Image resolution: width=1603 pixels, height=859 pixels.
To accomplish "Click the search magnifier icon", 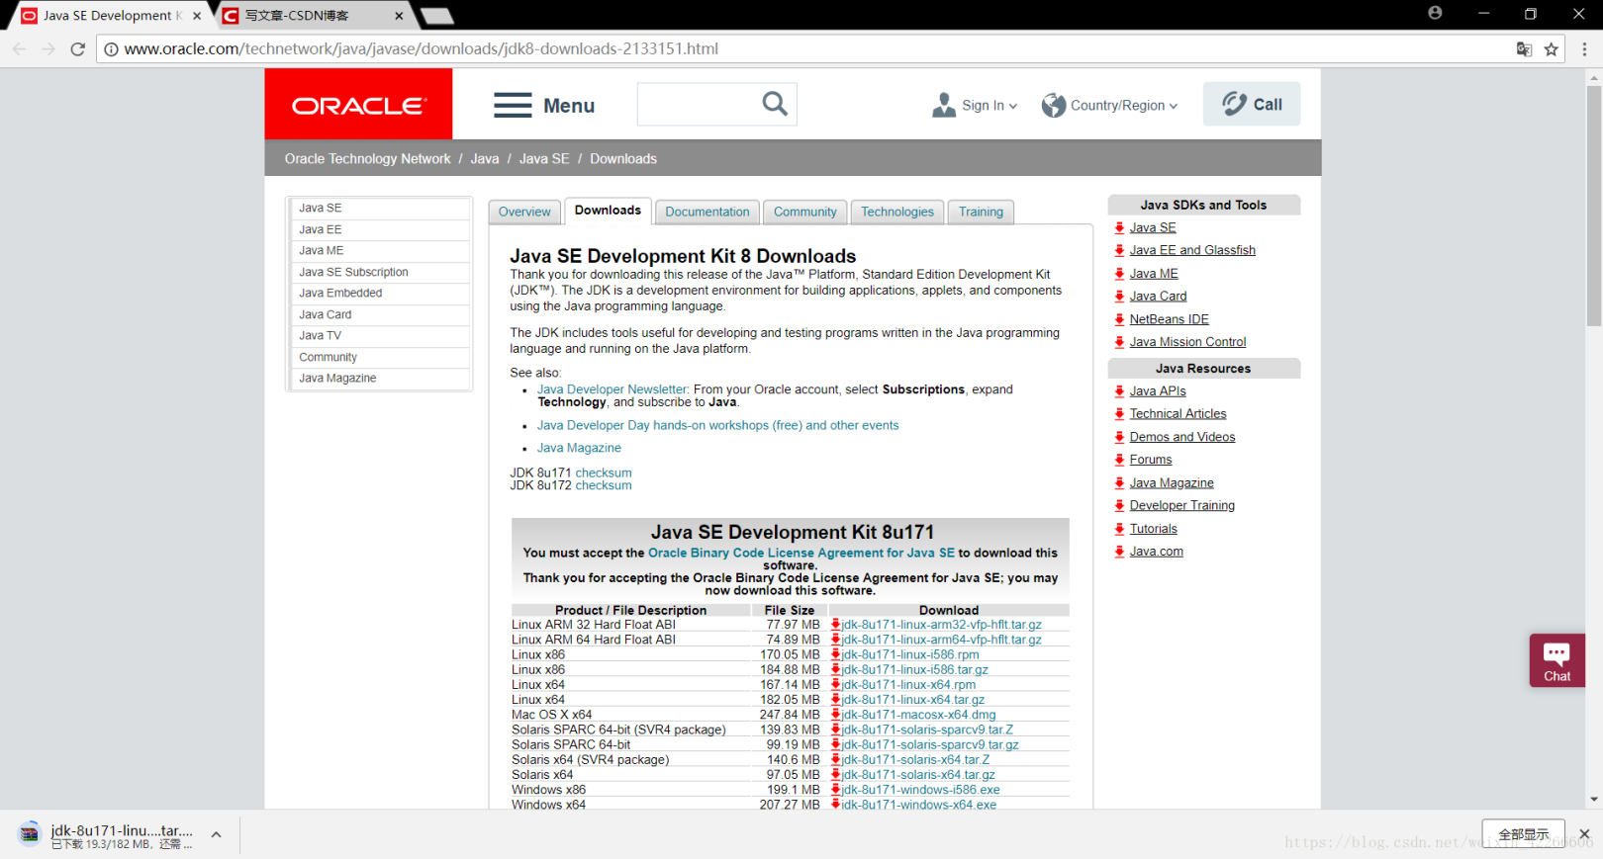I will coord(775,104).
